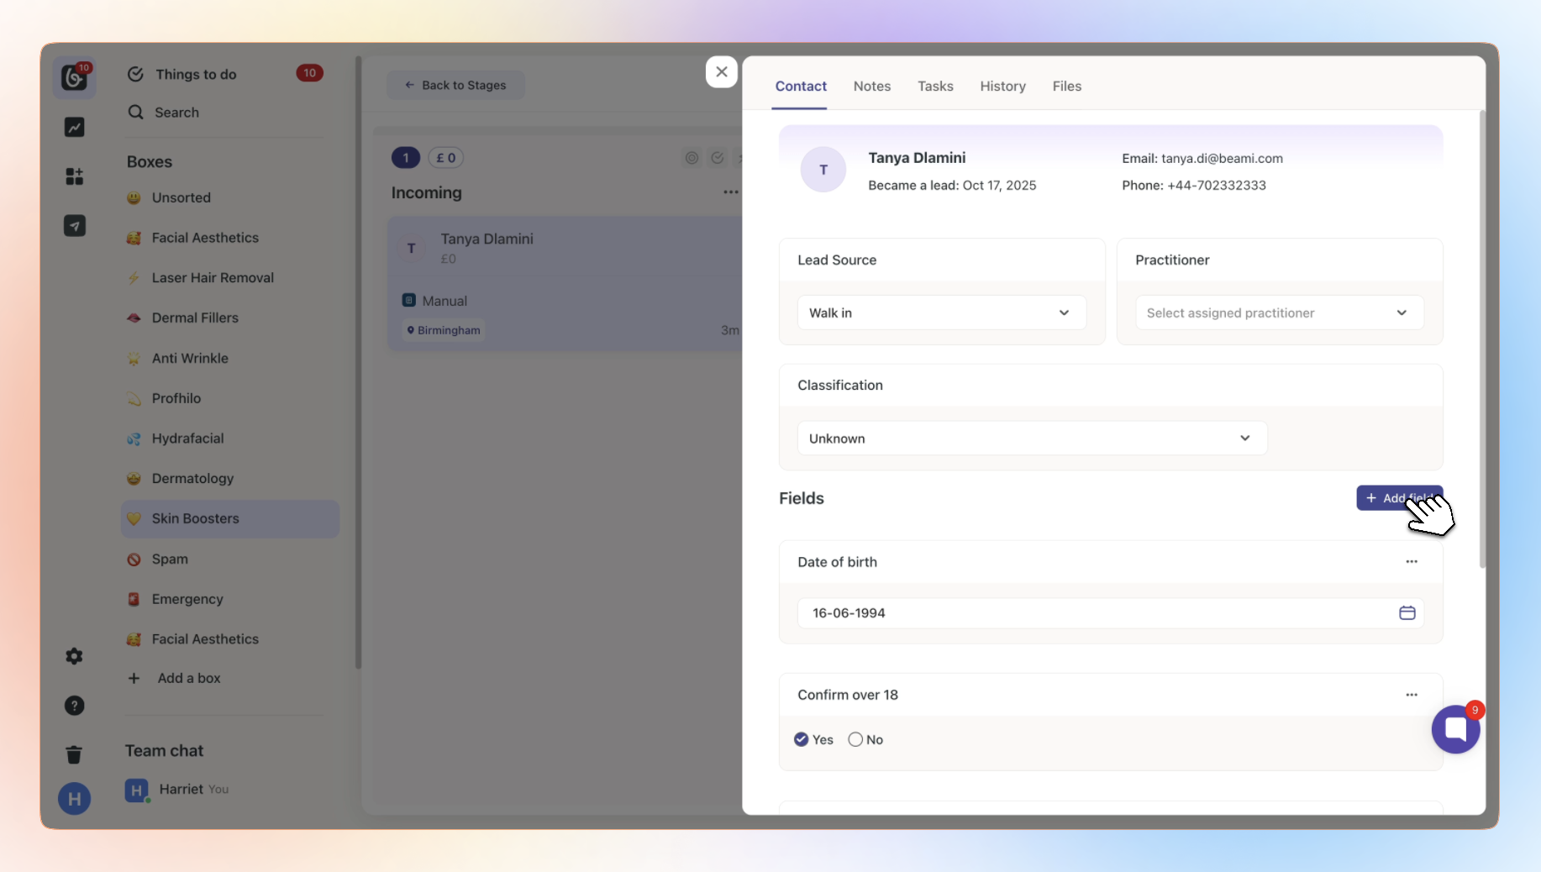
Task: Open the Profhilo box
Action: (x=230, y=399)
